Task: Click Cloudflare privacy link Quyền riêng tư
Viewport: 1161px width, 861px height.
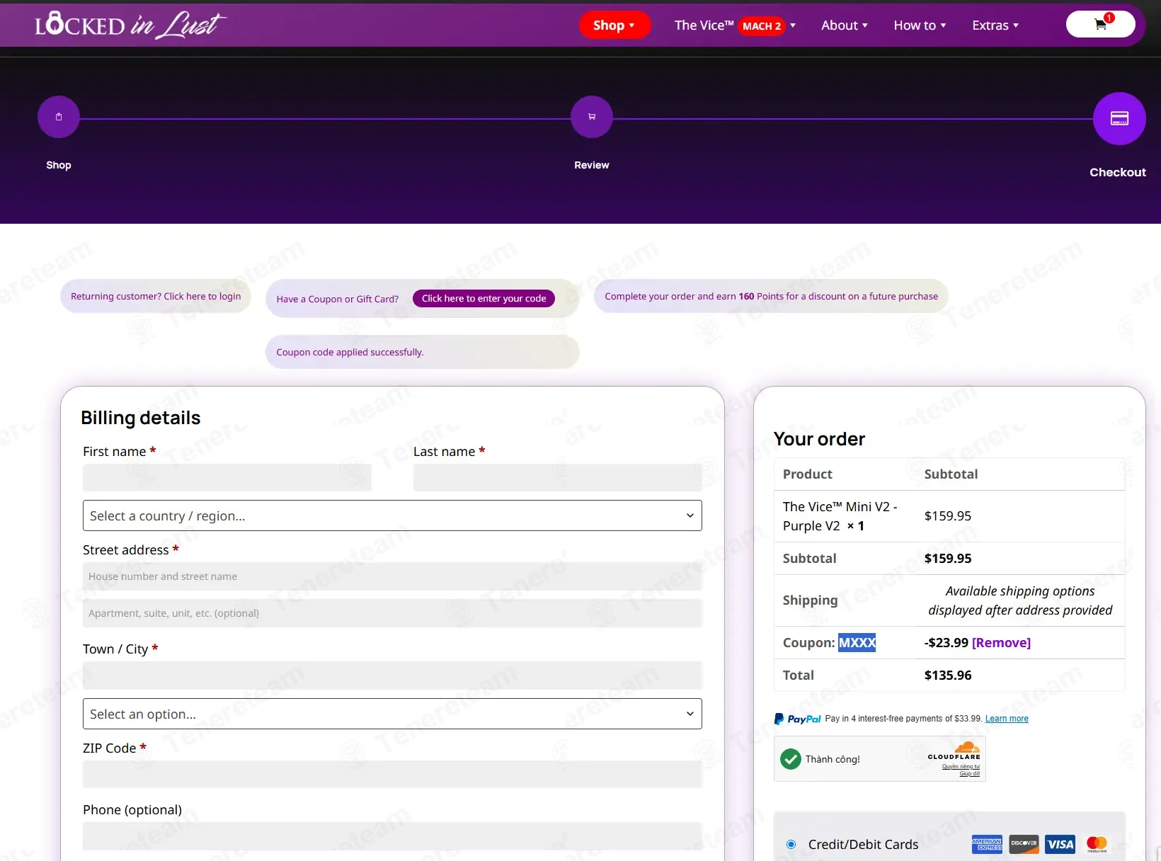Action: tap(961, 766)
